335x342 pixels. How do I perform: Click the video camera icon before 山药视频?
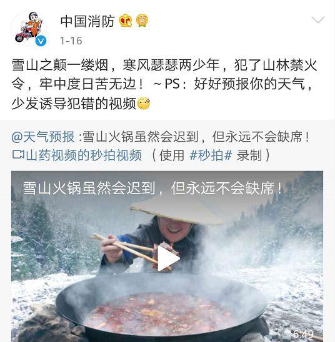pos(18,154)
